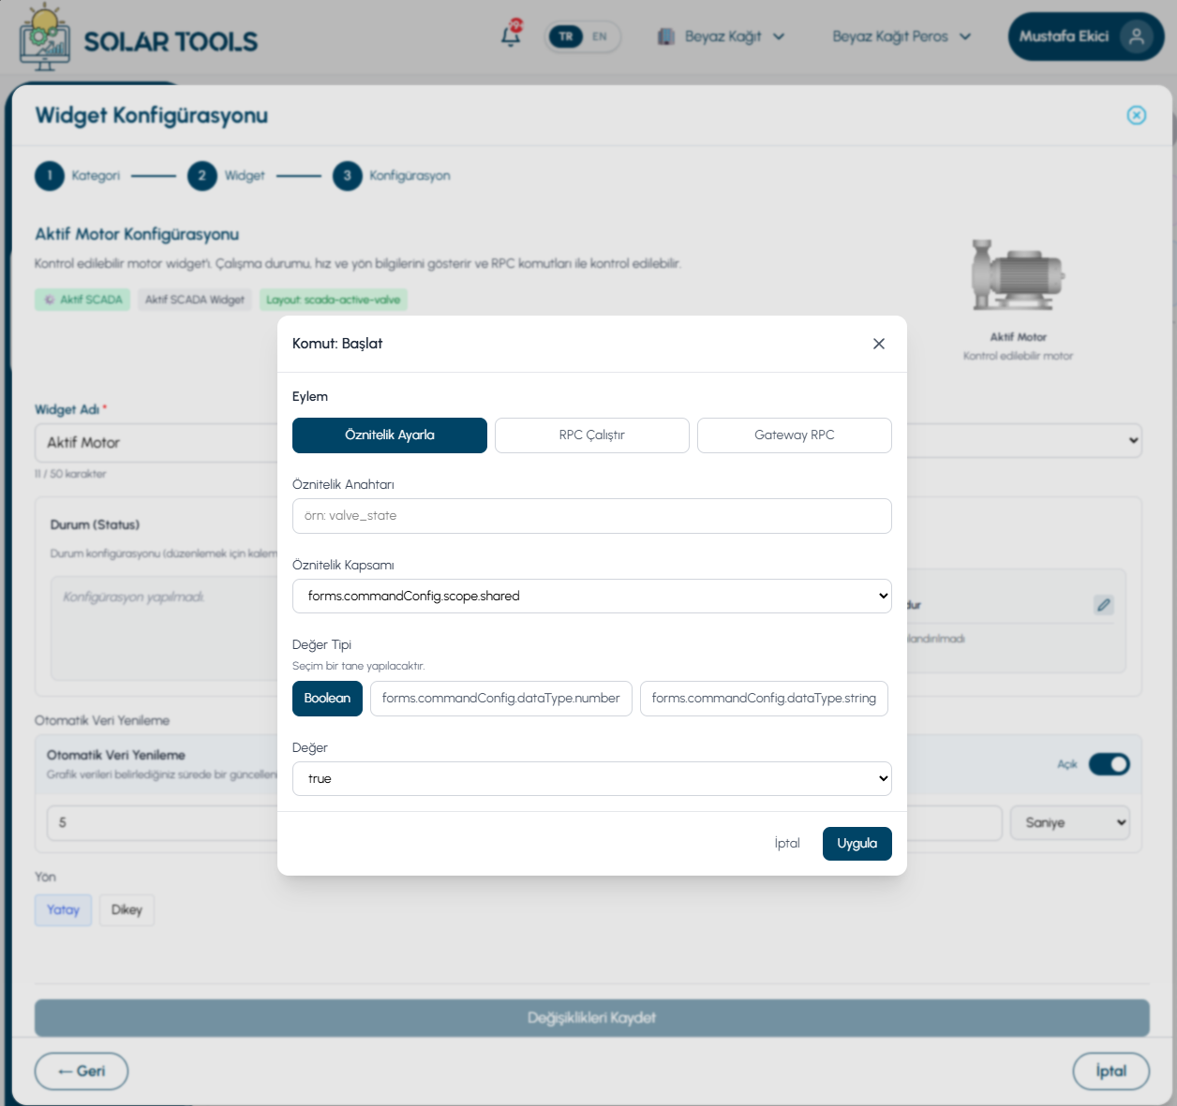Image resolution: width=1177 pixels, height=1106 pixels.
Task: Click the pencil edit icon in status card
Action: point(1104,605)
